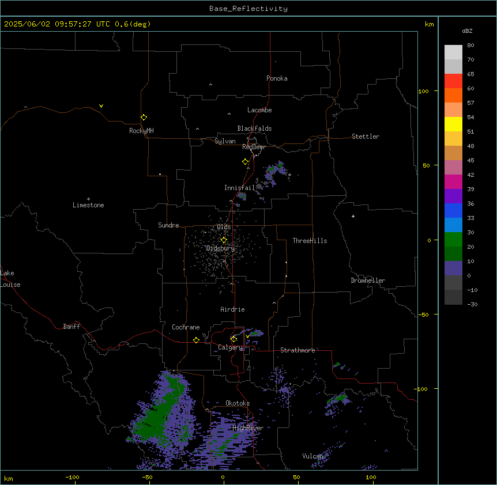Click the Base_Reflectivity title text
This screenshot has width=497, height=485.
click(248, 9)
